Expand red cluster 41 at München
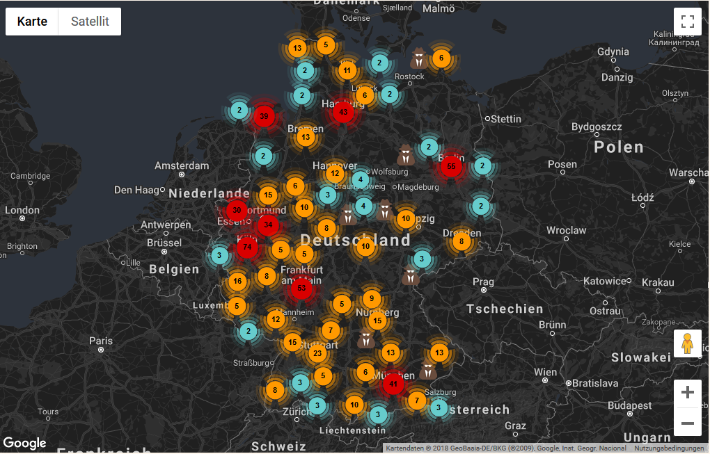710x454 pixels. click(393, 383)
